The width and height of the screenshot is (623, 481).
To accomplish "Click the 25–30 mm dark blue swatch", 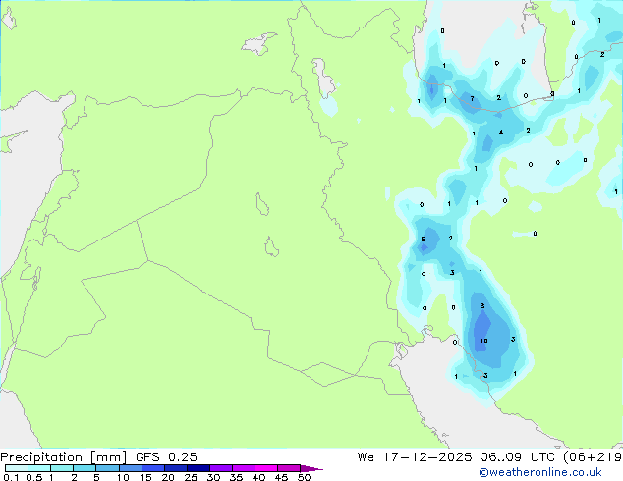I will (x=198, y=468).
